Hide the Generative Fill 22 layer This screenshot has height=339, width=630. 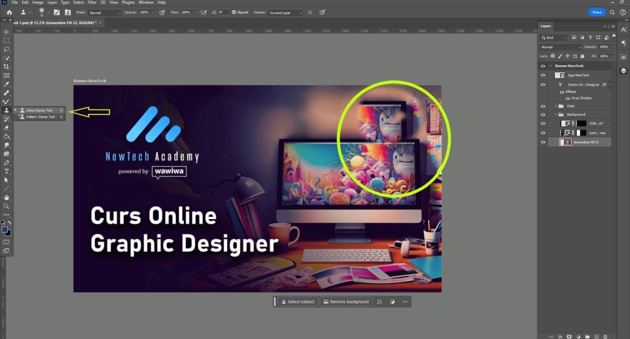[543, 142]
